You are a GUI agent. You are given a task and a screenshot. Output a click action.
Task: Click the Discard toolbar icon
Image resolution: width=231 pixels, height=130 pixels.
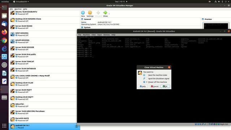(98, 13)
